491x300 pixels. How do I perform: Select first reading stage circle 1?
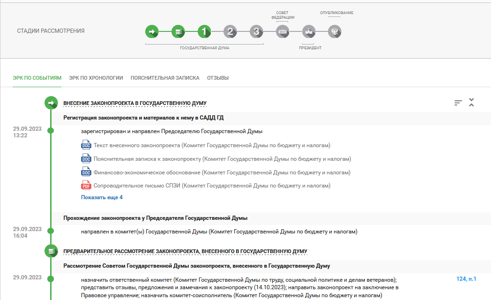coord(204,31)
